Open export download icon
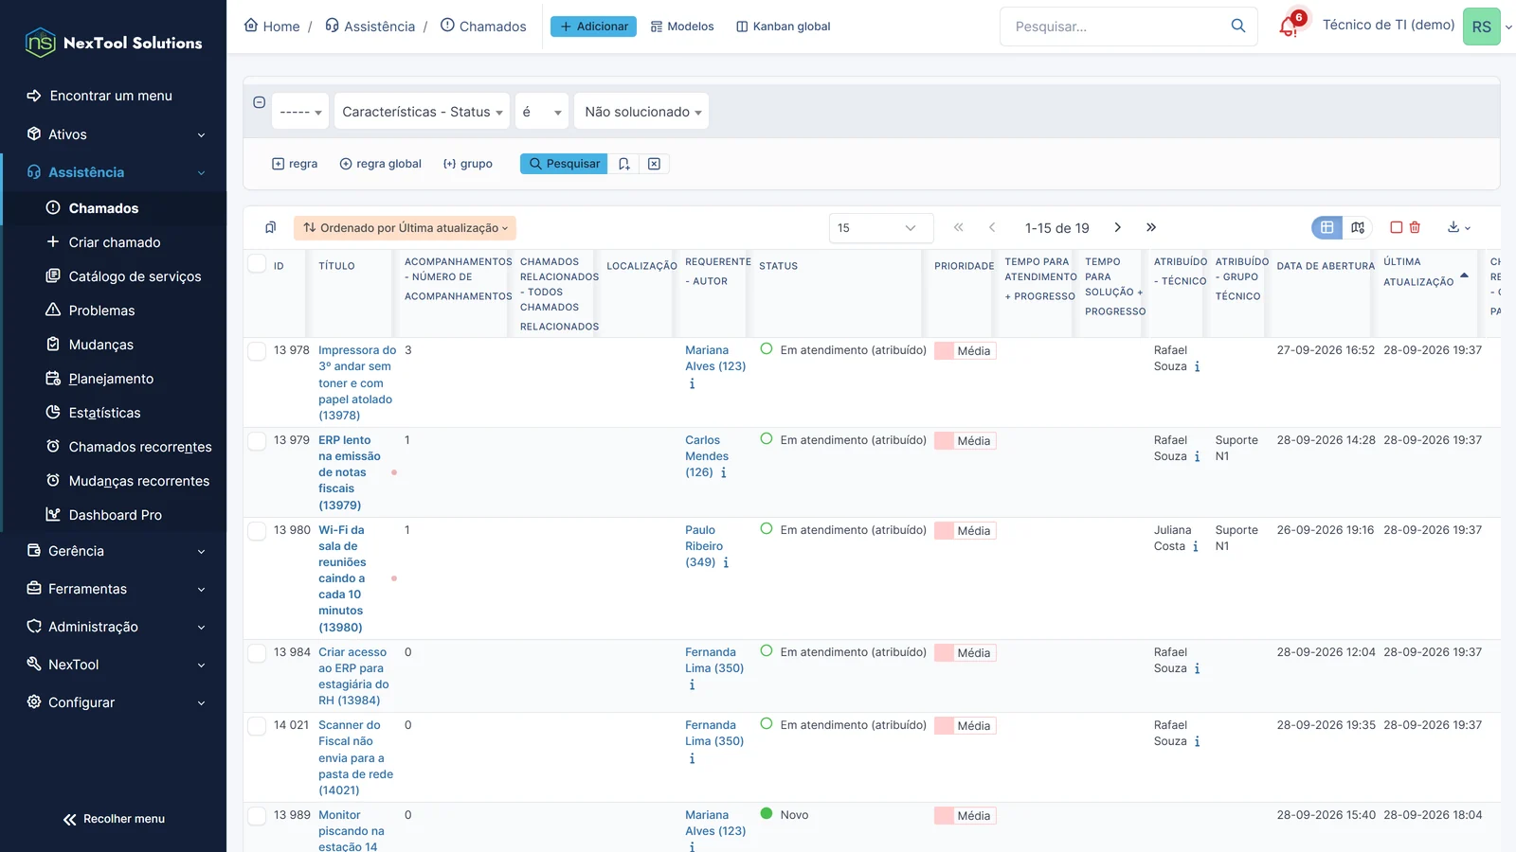Image resolution: width=1516 pixels, height=852 pixels. click(x=1458, y=227)
